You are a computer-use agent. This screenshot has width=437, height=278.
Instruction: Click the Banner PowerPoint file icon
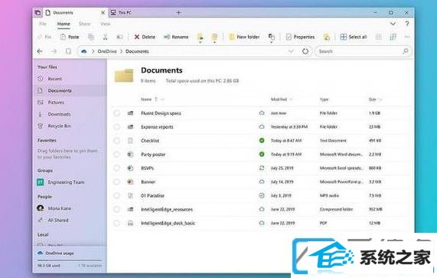(x=130, y=182)
